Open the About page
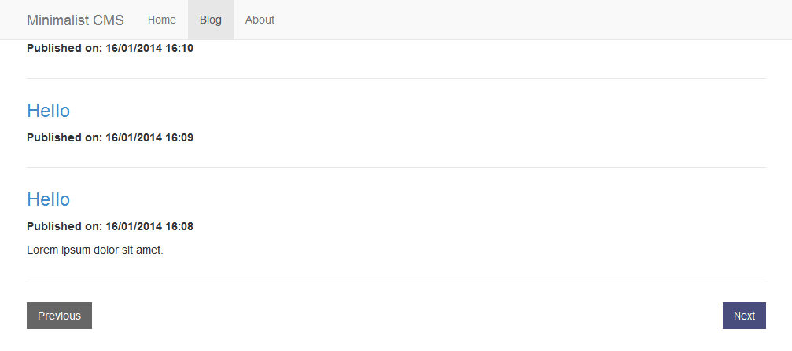This screenshot has height=351, width=792. tap(260, 20)
